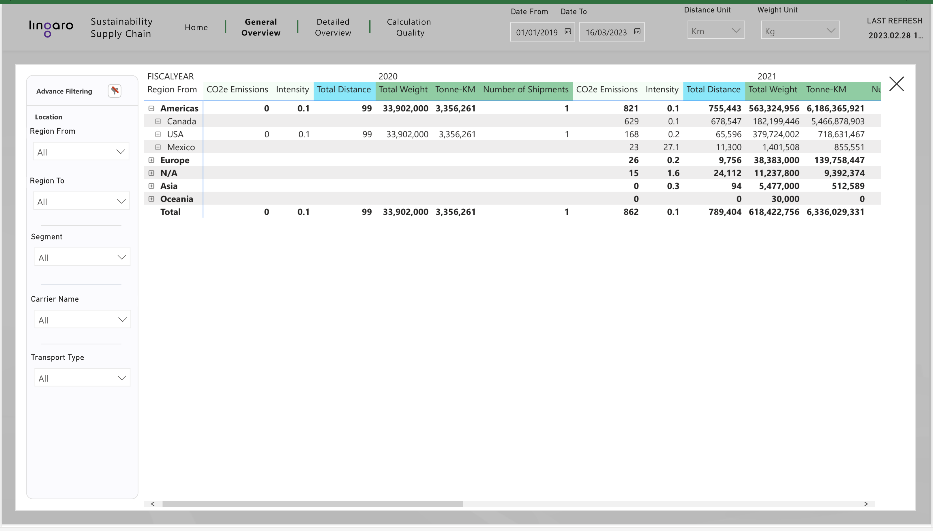Toggle the Asia region row expander

(x=151, y=186)
